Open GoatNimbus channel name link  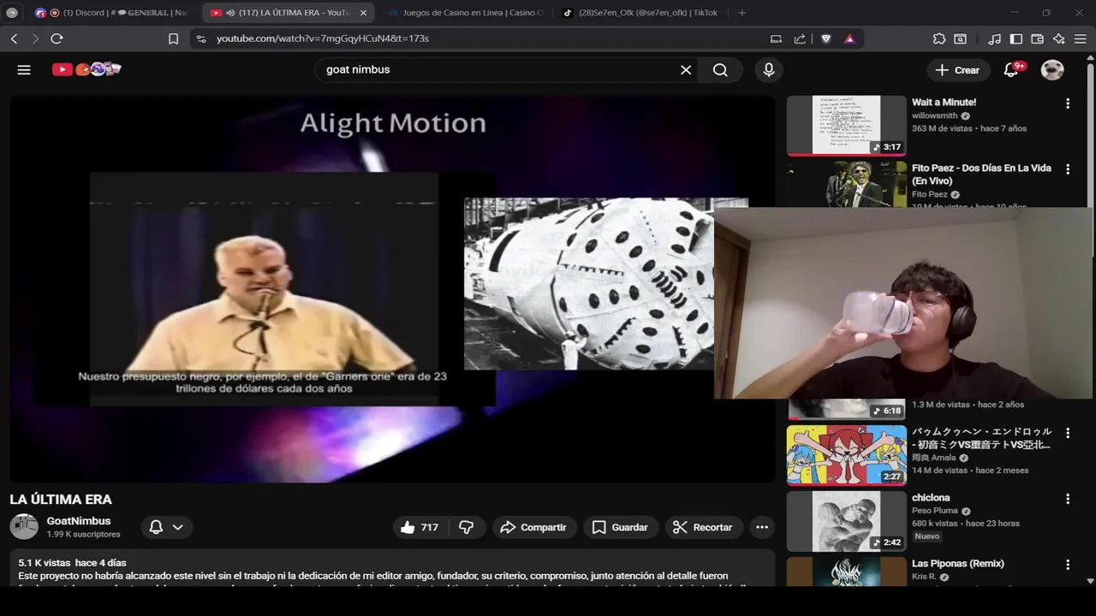79,521
